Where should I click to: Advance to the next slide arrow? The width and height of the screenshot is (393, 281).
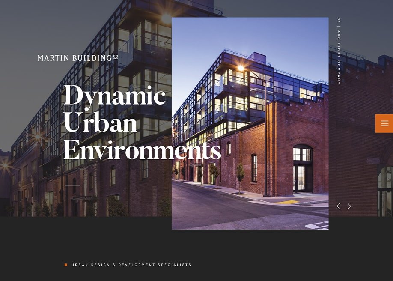pos(349,206)
